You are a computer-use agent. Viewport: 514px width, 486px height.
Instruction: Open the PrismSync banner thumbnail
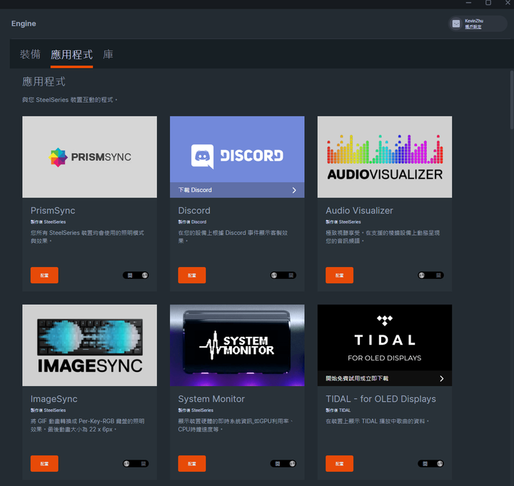tap(89, 156)
